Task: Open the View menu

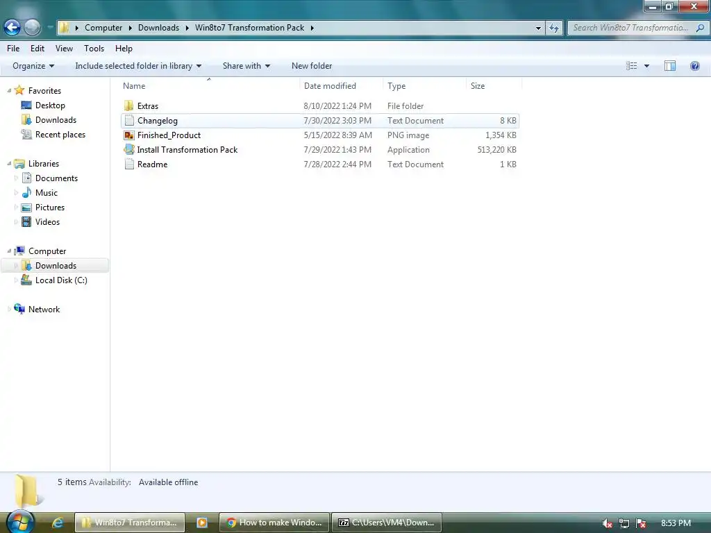Action: pos(64,49)
